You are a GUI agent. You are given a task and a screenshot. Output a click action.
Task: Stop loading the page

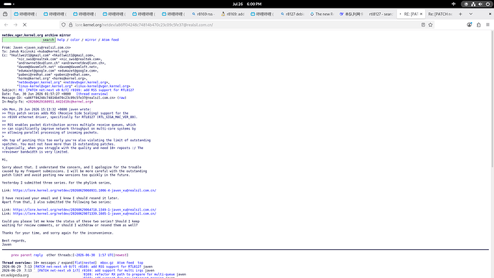point(24,24)
